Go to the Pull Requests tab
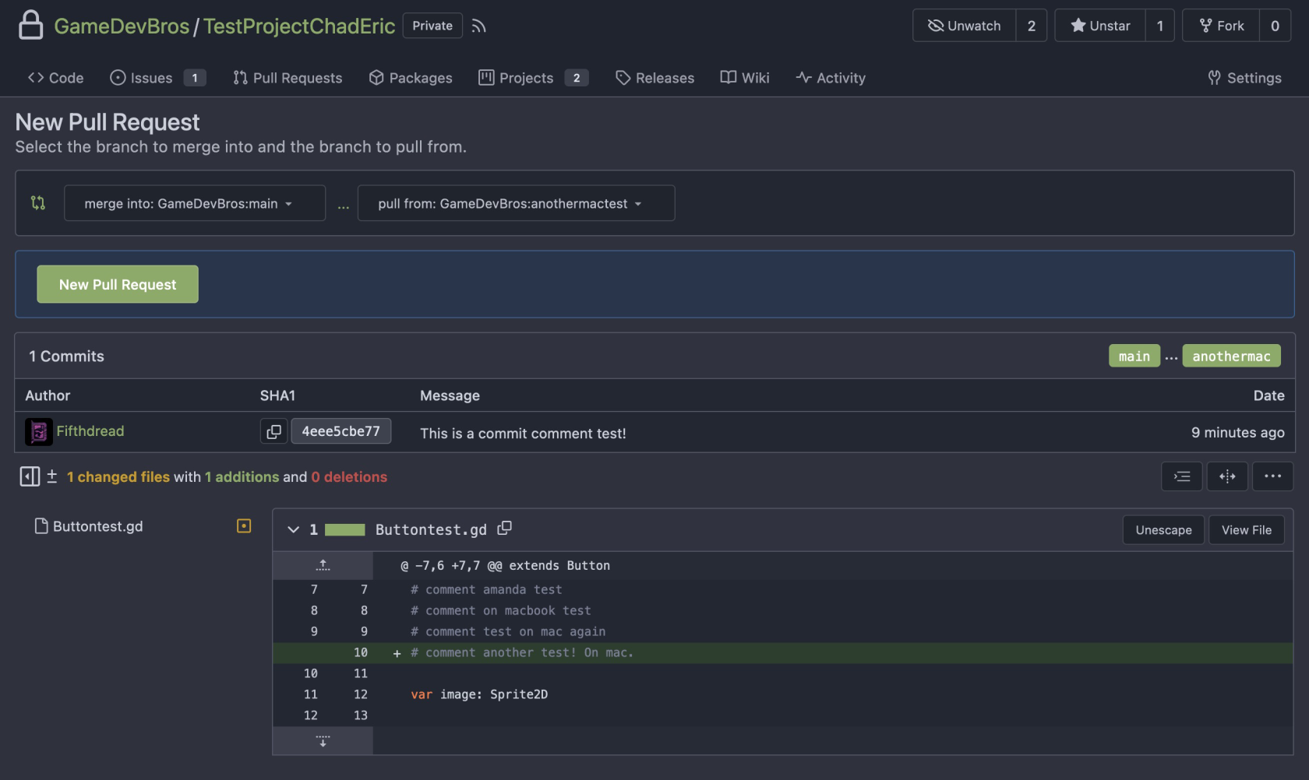1309x780 pixels. (288, 78)
